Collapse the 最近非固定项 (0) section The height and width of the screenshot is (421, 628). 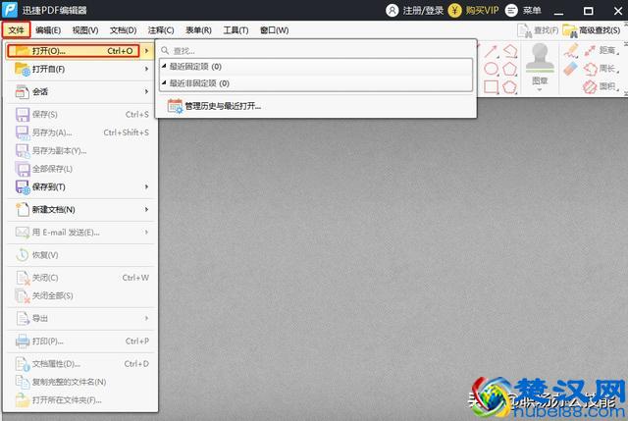pos(164,82)
